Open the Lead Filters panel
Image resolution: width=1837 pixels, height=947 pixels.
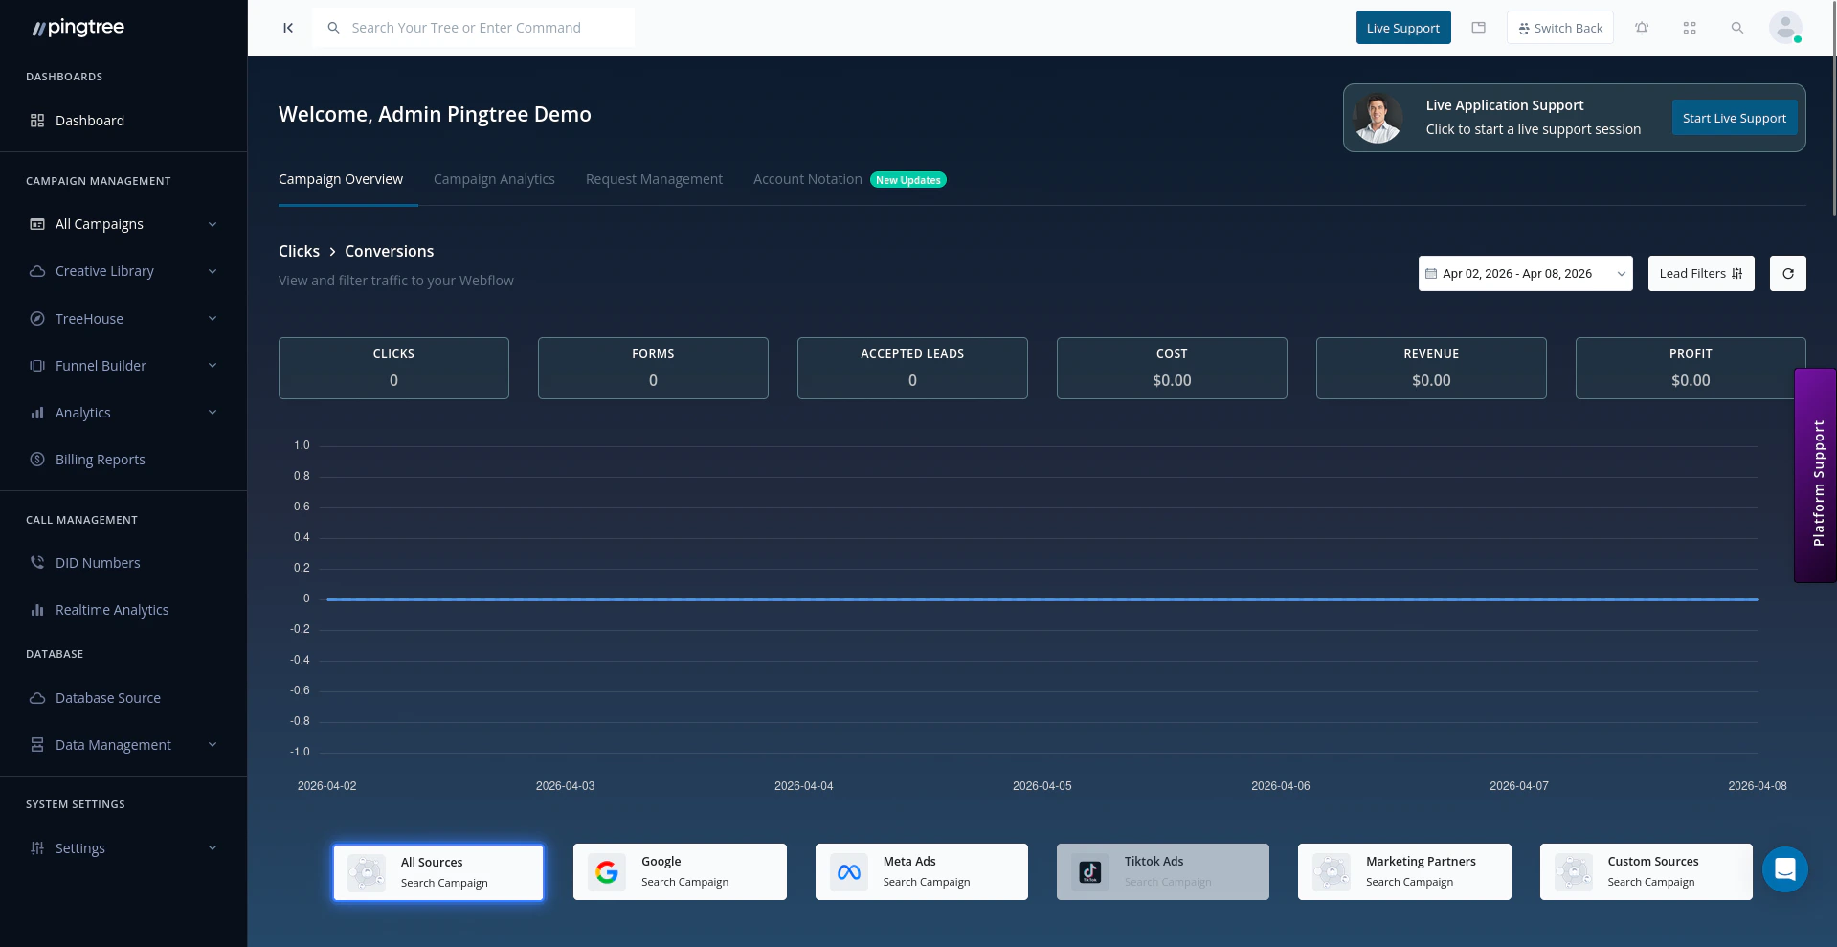tap(1700, 273)
